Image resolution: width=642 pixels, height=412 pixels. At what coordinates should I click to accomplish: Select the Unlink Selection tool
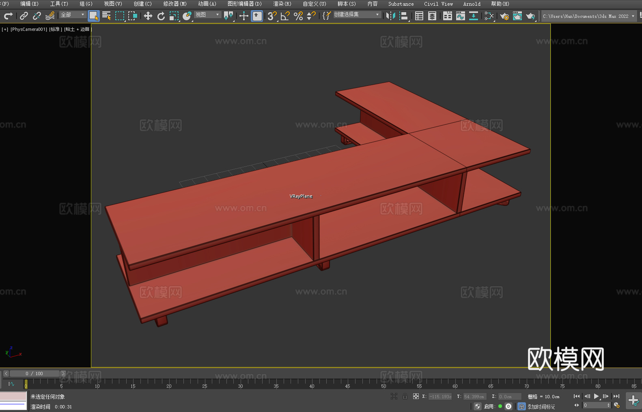(x=37, y=16)
